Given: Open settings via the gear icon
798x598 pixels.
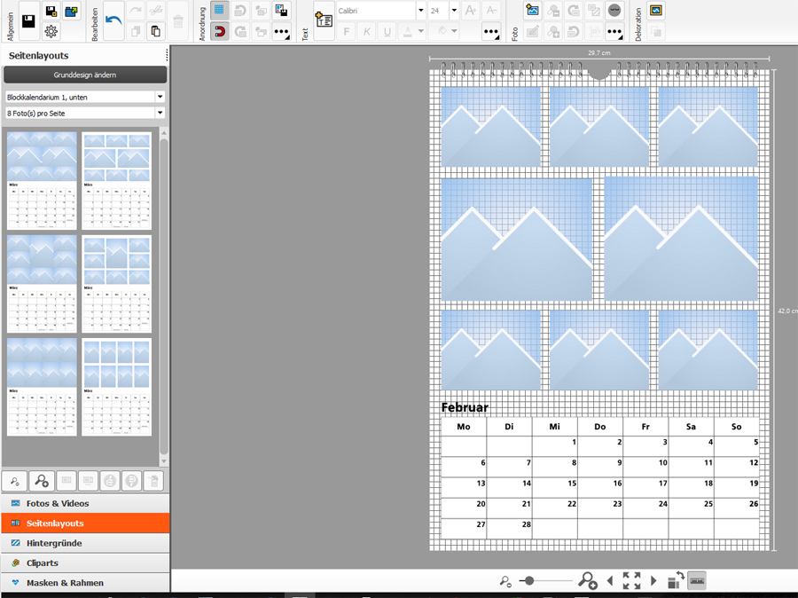Looking at the screenshot, I should [51, 31].
